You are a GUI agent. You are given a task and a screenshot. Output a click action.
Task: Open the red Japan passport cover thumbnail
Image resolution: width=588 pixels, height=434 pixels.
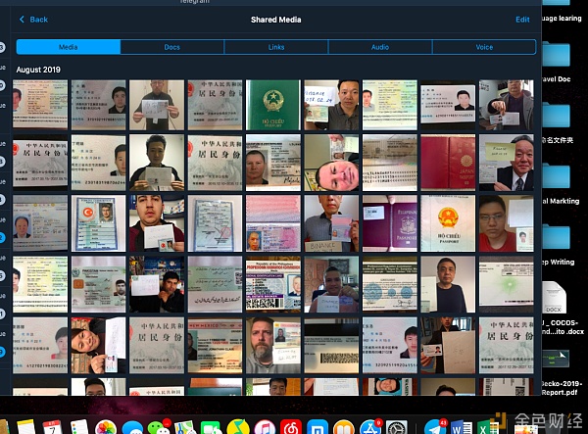pos(448,163)
